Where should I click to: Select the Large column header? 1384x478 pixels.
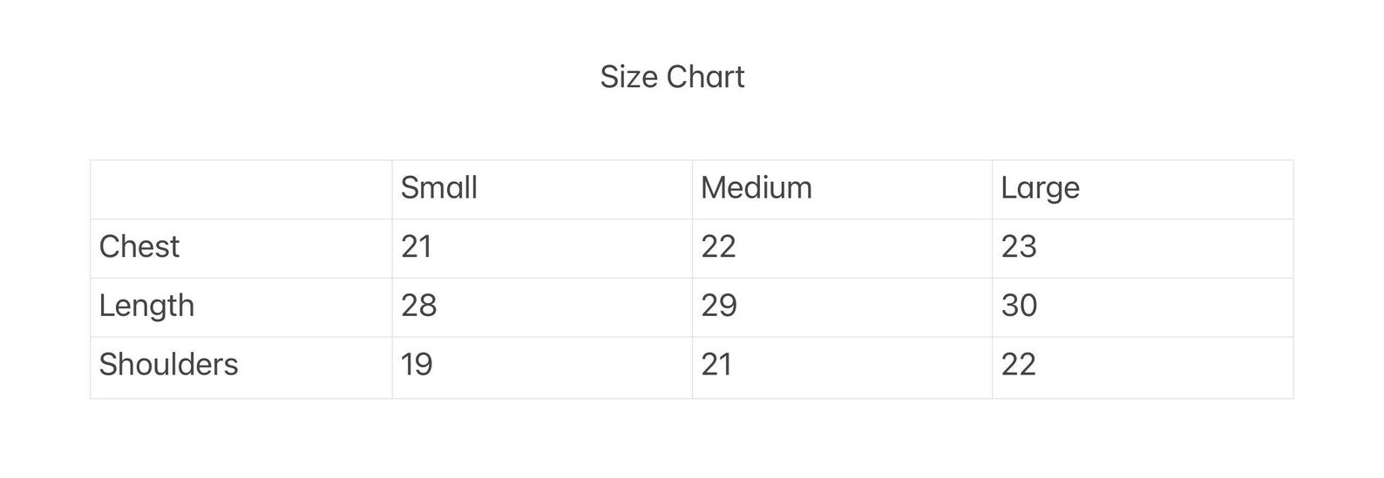coord(1040,188)
